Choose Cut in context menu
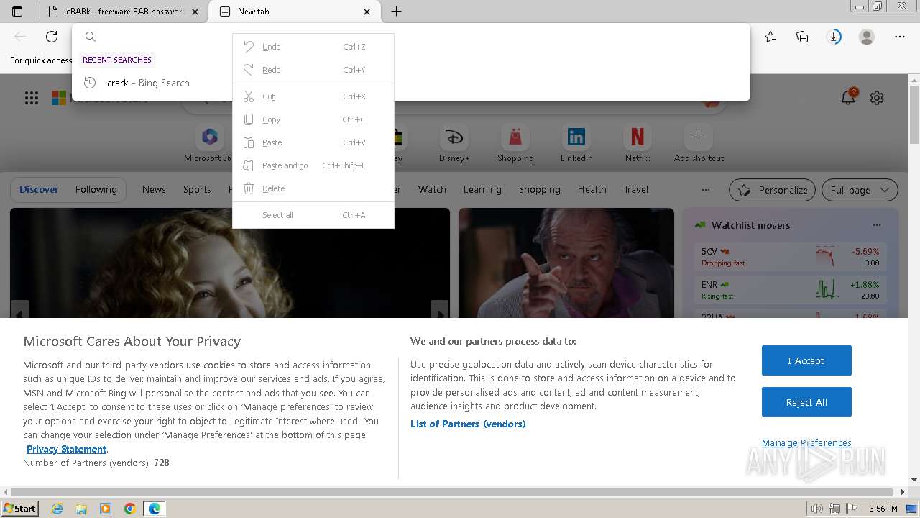920x518 pixels. click(313, 96)
